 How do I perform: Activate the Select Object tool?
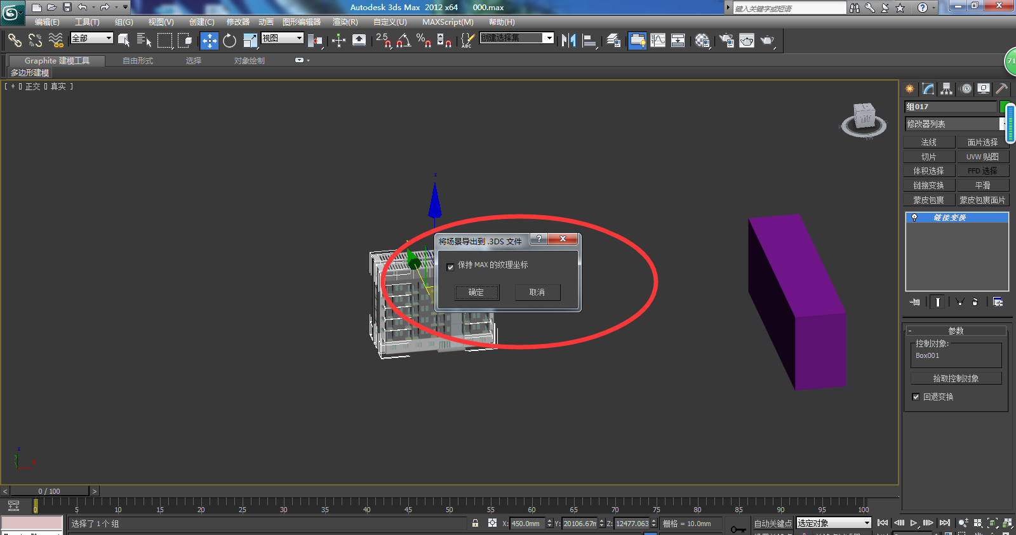pyautogui.click(x=124, y=41)
